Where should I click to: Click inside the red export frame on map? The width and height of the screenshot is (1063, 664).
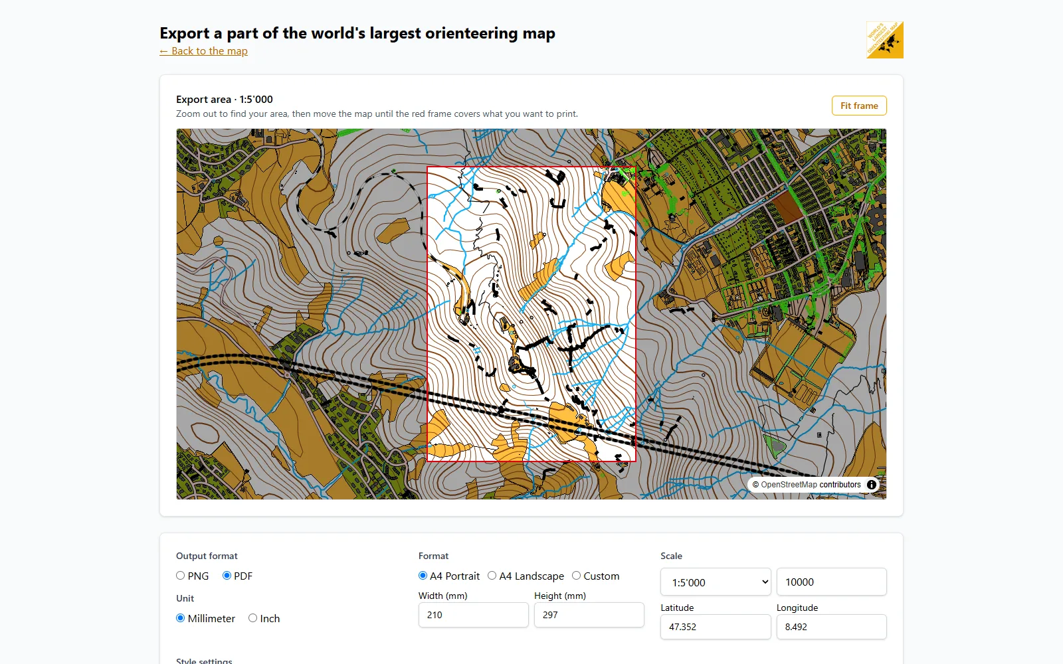point(531,314)
